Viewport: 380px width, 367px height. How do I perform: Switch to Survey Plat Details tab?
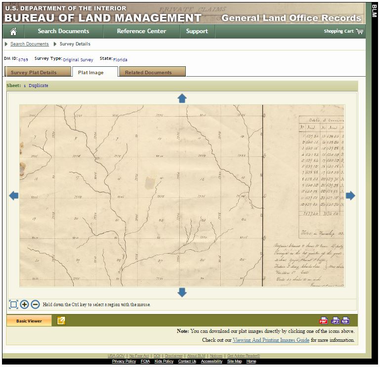pyautogui.click(x=38, y=72)
